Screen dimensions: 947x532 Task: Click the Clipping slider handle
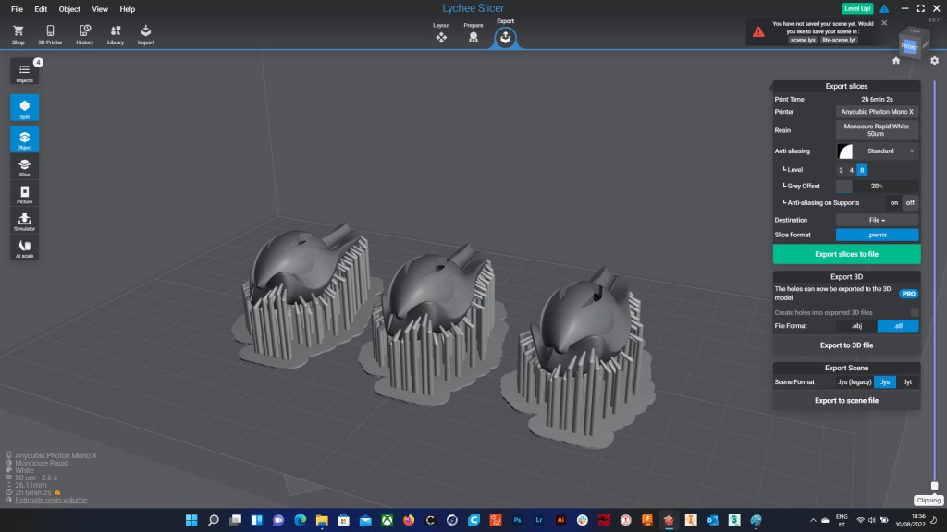(934, 485)
